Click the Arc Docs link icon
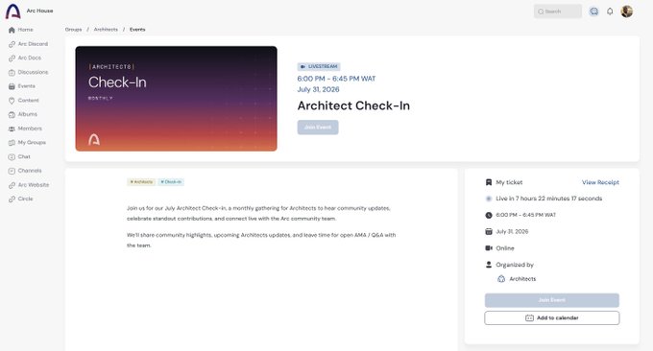 click(x=12, y=58)
